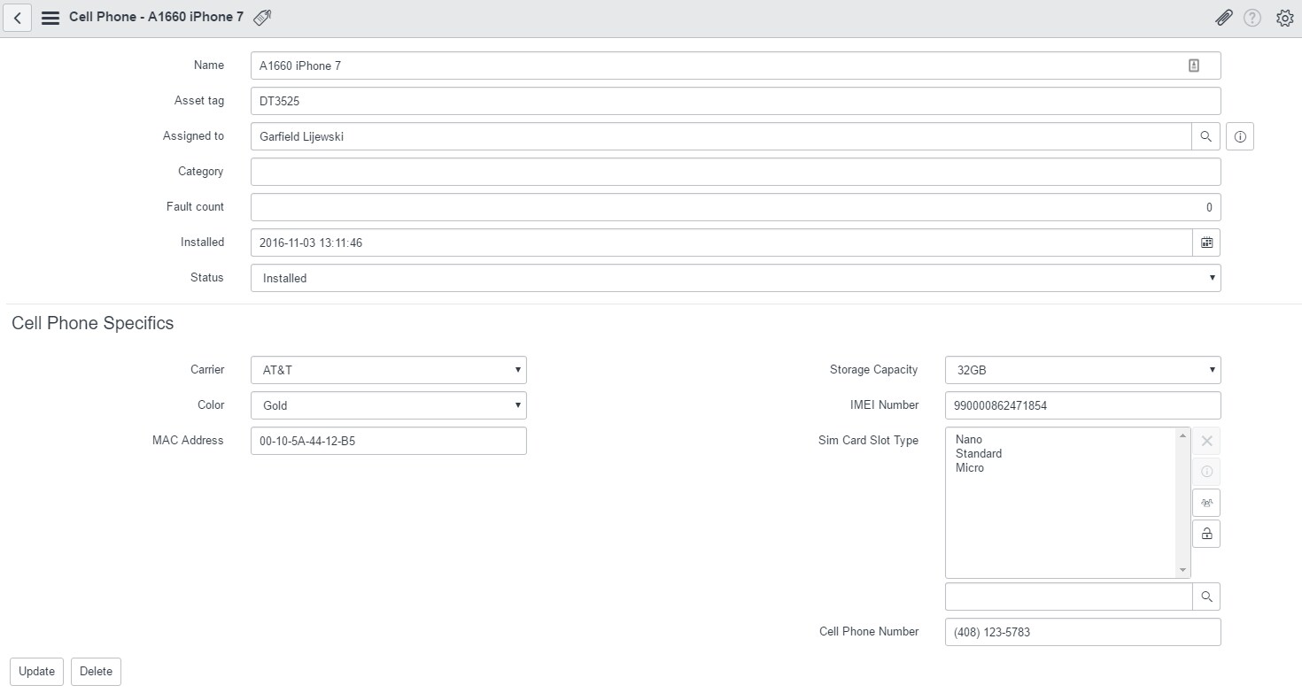
Task: Click the empty Category field
Action: coord(735,172)
